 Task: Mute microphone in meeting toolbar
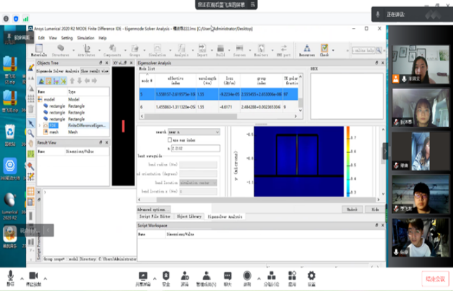coord(11,277)
